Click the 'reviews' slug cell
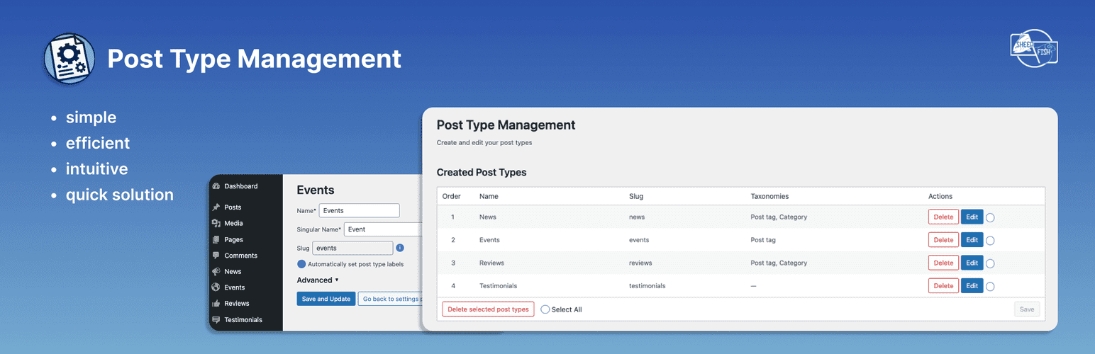 640,263
